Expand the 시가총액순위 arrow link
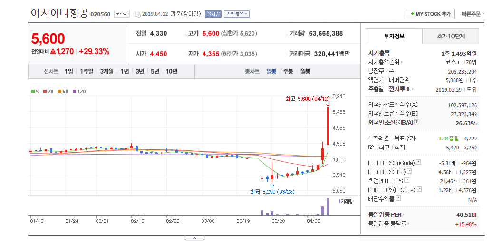The height and width of the screenshot is (241, 494). coord(402,62)
